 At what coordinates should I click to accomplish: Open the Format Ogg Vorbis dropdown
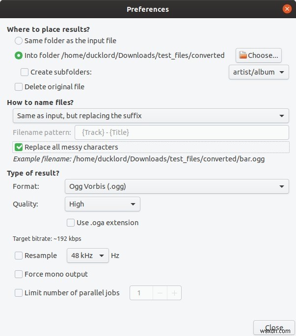tap(177, 186)
